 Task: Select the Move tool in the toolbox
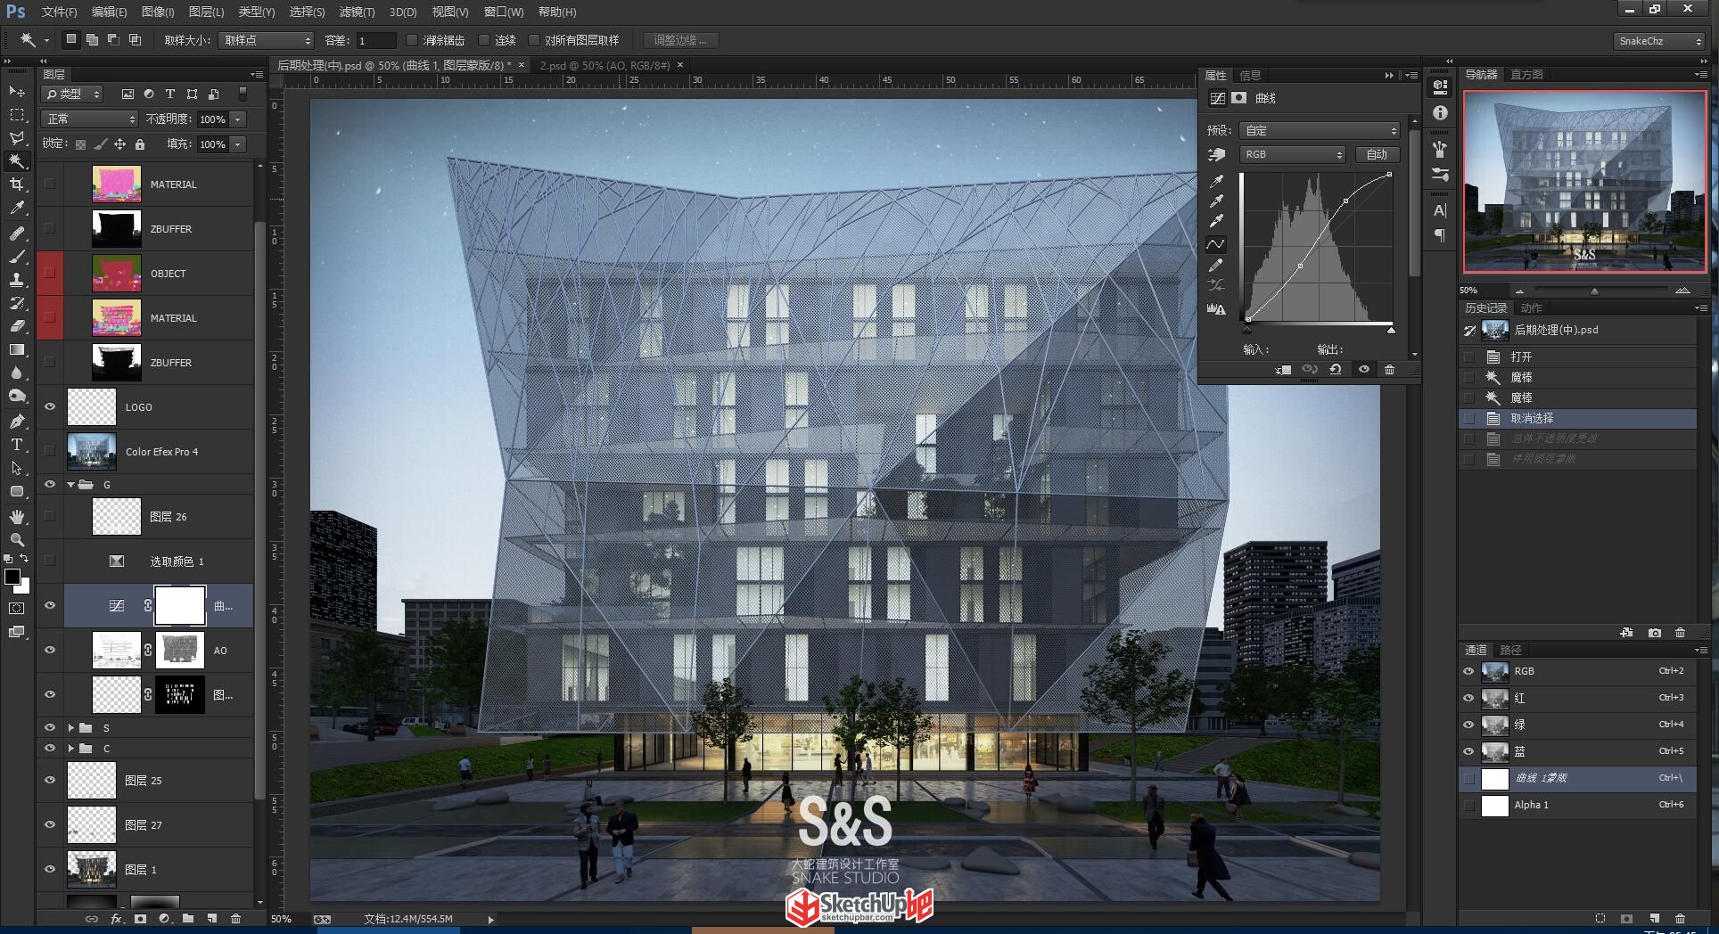point(17,92)
